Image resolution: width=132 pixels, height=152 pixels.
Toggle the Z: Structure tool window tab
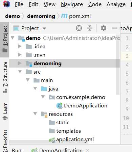(5, 78)
